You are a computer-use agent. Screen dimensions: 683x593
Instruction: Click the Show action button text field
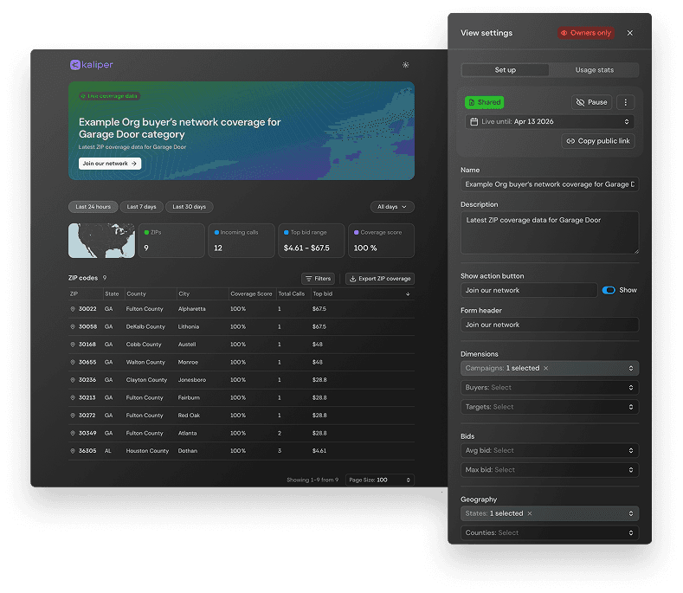point(529,290)
